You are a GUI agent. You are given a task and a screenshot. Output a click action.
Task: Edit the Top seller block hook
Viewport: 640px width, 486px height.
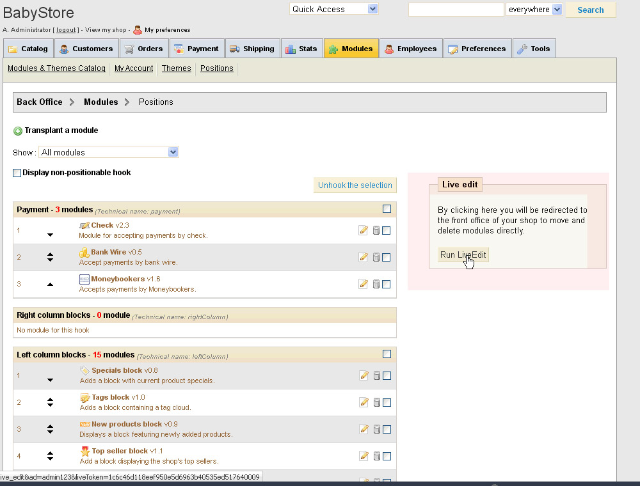364,456
